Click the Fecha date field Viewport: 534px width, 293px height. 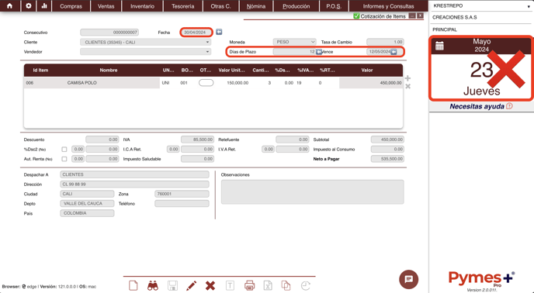click(196, 33)
